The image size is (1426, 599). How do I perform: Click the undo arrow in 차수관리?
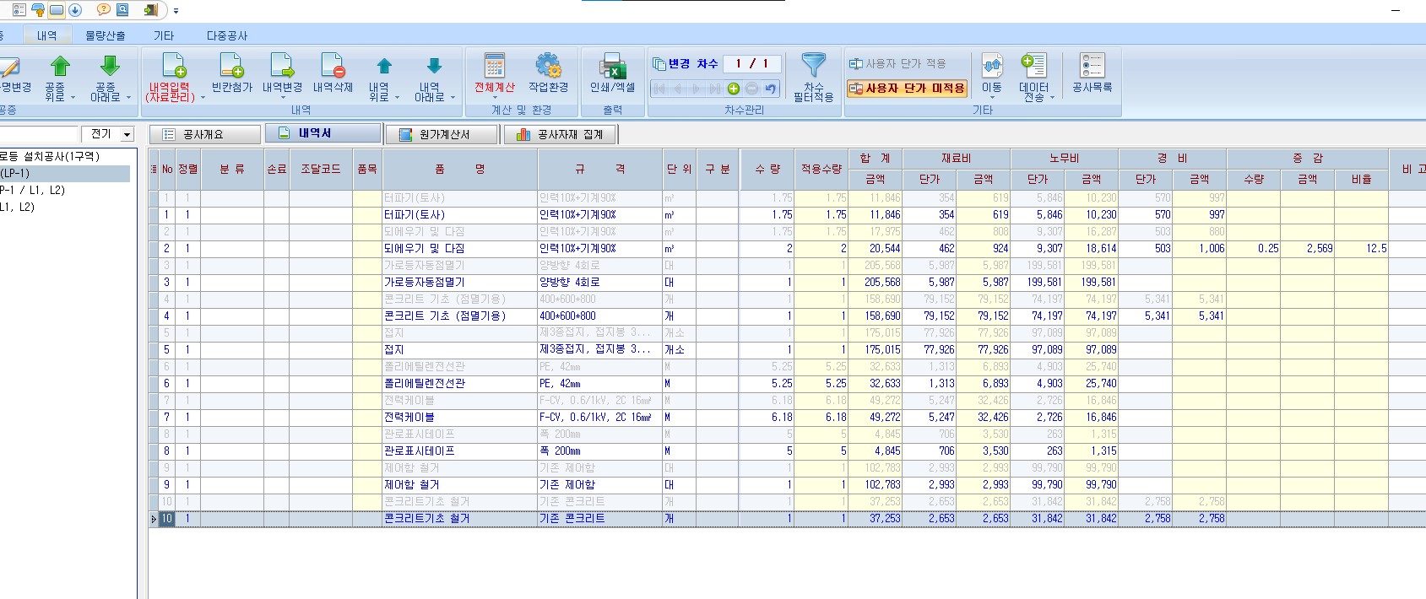click(x=770, y=89)
